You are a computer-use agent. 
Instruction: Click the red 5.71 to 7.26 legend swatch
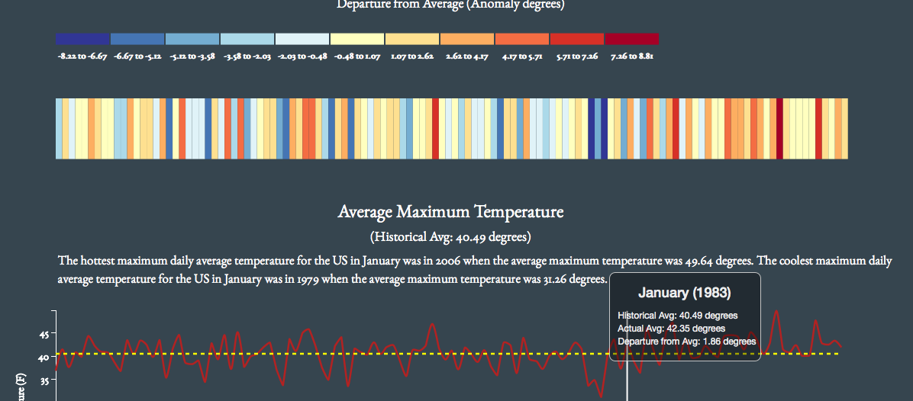pyautogui.click(x=577, y=39)
